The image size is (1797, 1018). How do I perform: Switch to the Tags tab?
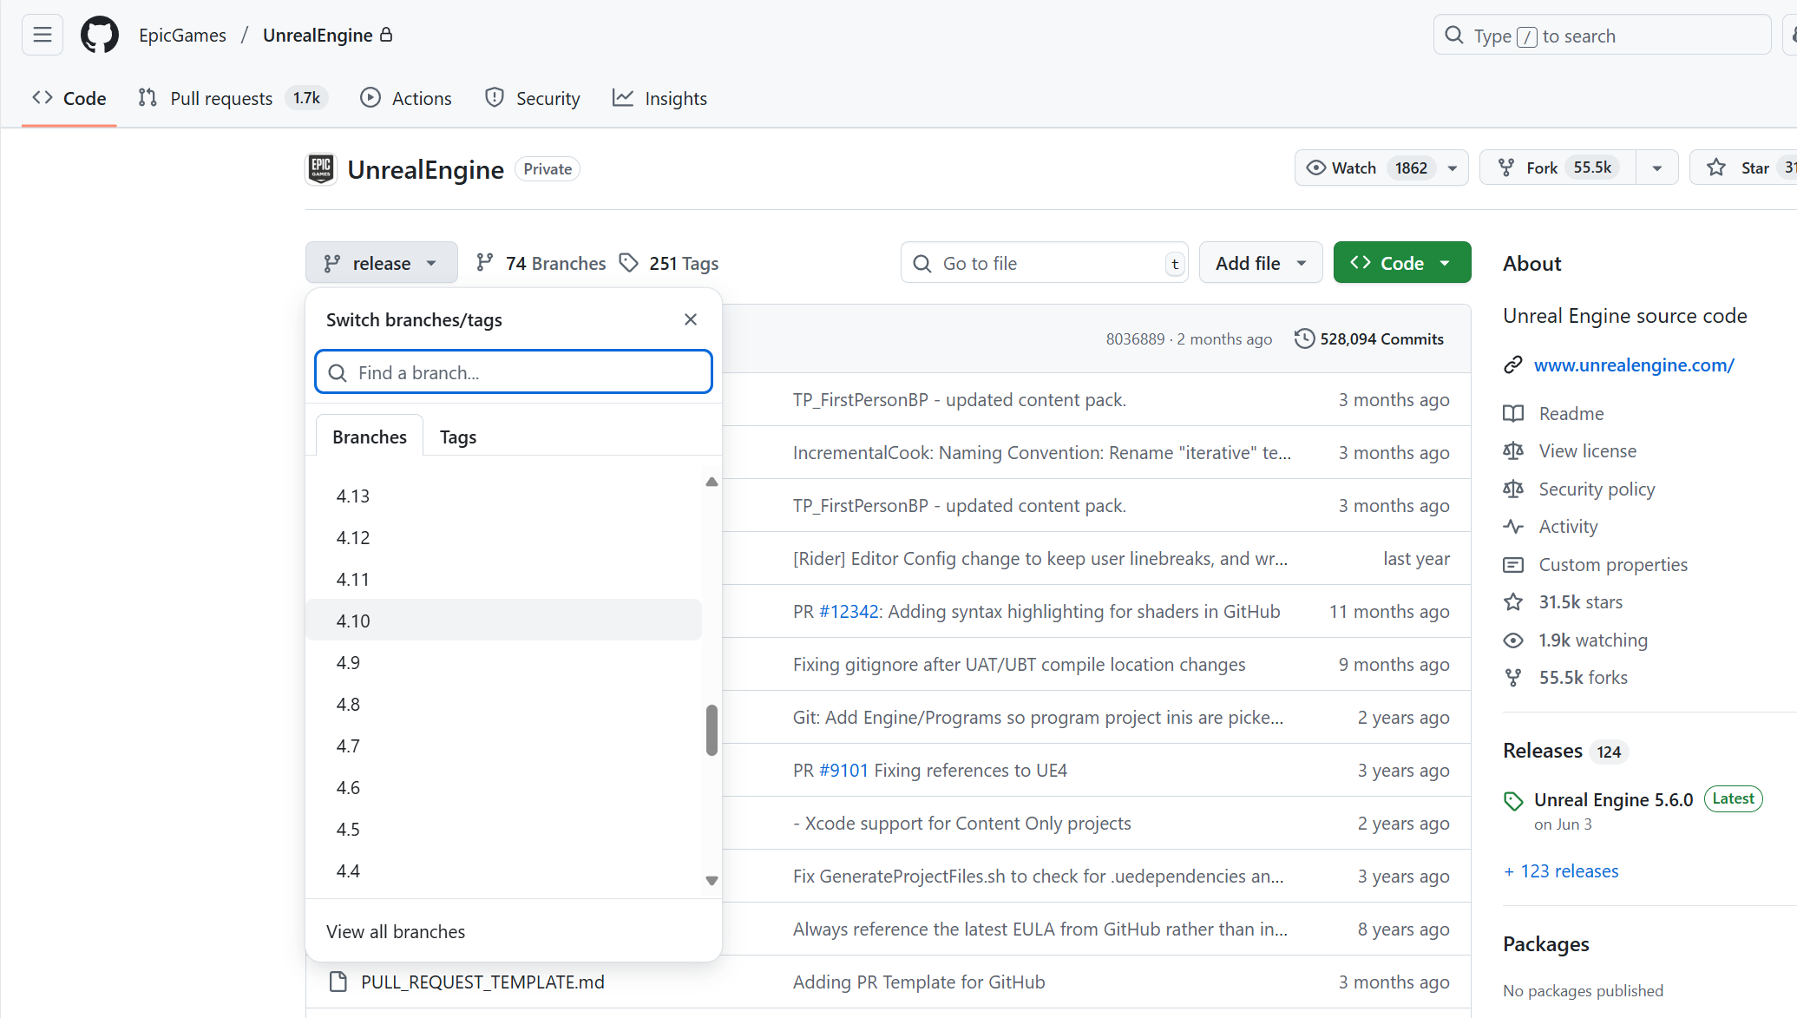coord(457,437)
